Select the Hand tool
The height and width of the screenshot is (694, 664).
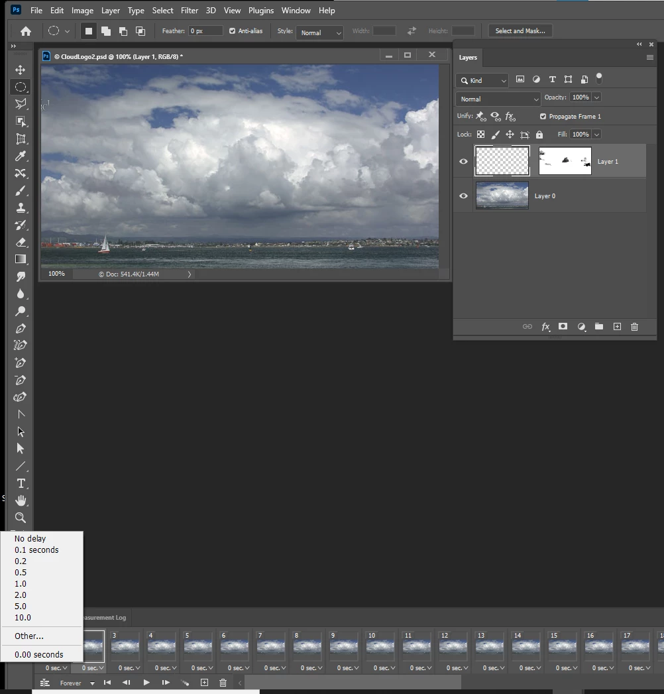[x=21, y=500]
